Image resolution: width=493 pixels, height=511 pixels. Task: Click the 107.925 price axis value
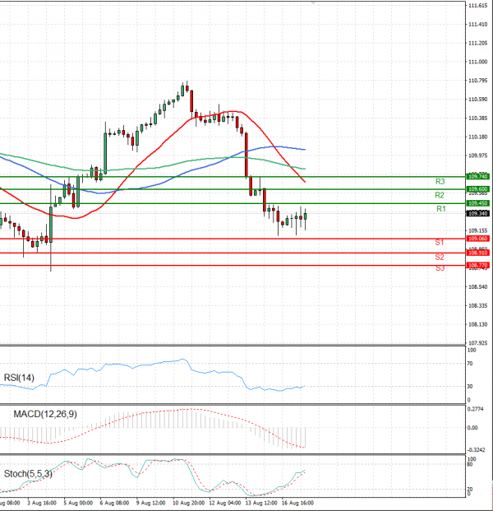click(x=478, y=343)
